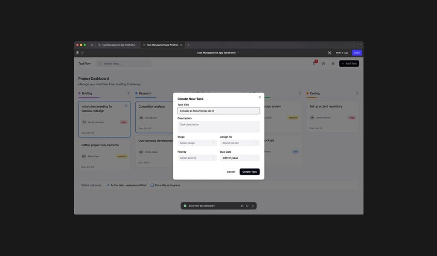Select a due date in the dd/mm/aaaa field

(x=239, y=157)
